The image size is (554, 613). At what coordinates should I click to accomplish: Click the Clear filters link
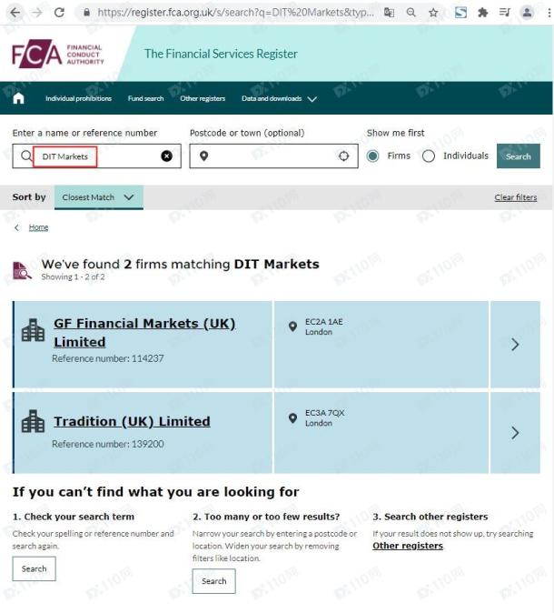point(515,197)
